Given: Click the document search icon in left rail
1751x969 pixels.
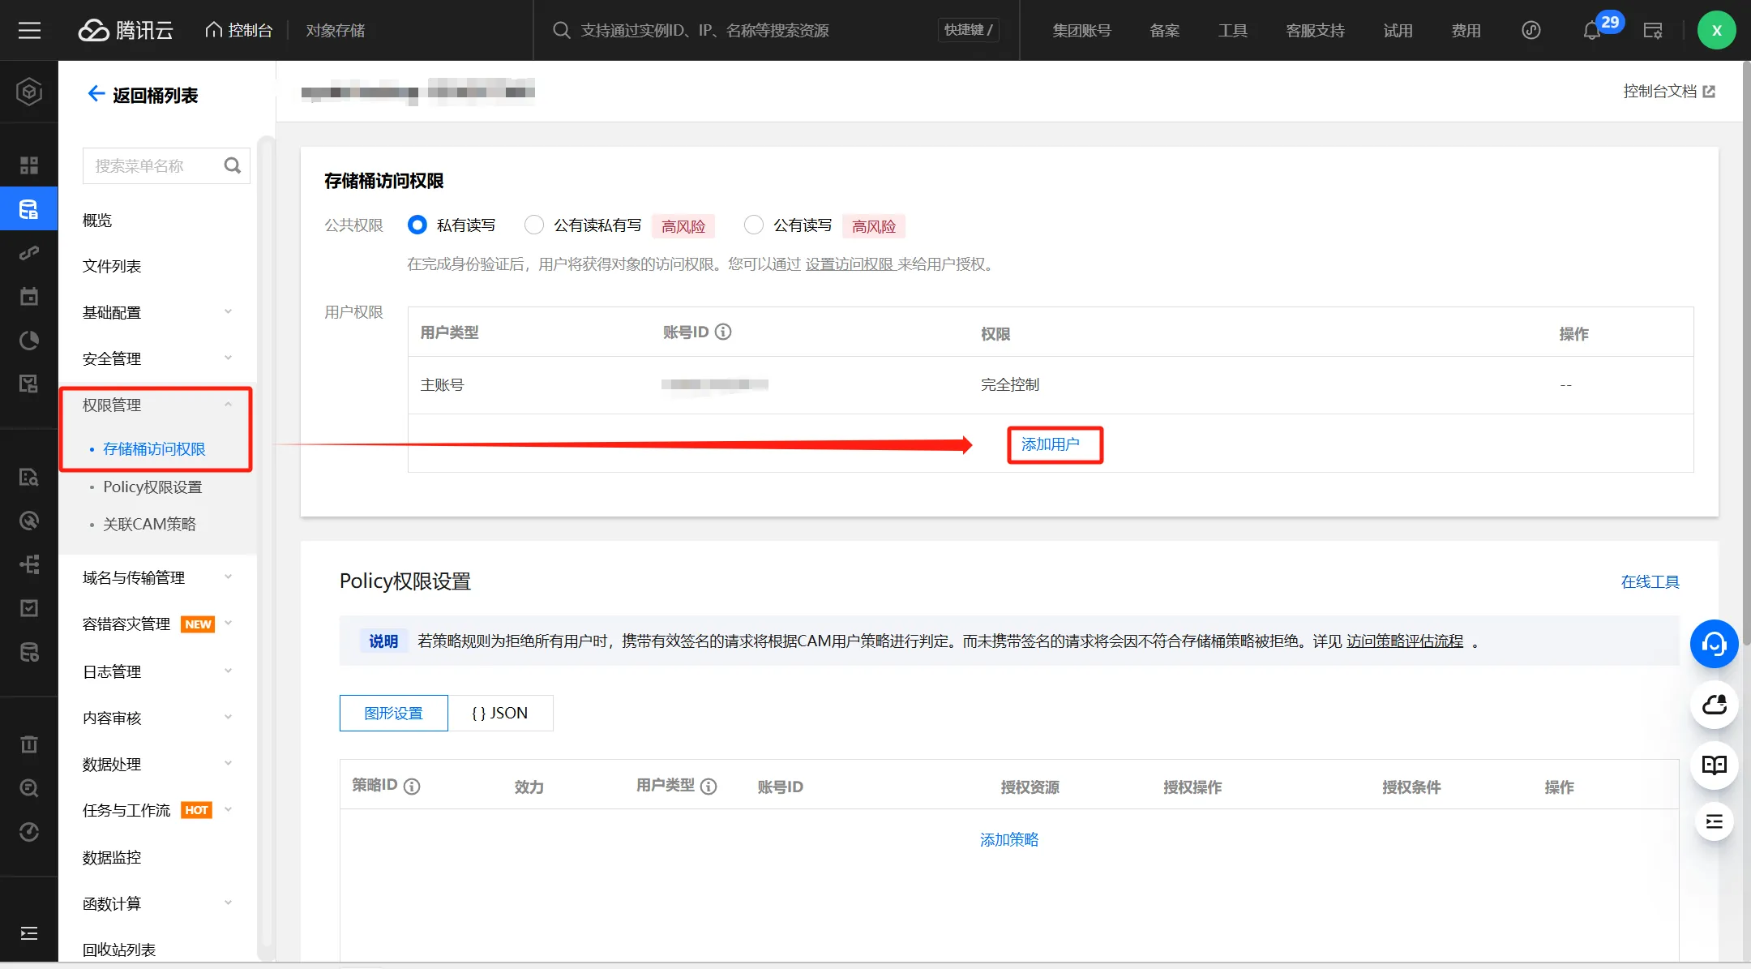Looking at the screenshot, I should coord(29,477).
